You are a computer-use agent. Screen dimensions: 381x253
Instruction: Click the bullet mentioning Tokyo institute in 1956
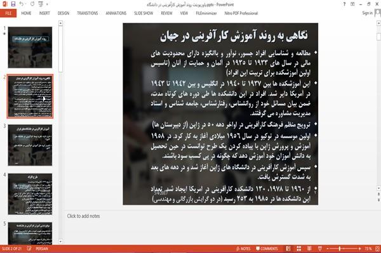231,146
